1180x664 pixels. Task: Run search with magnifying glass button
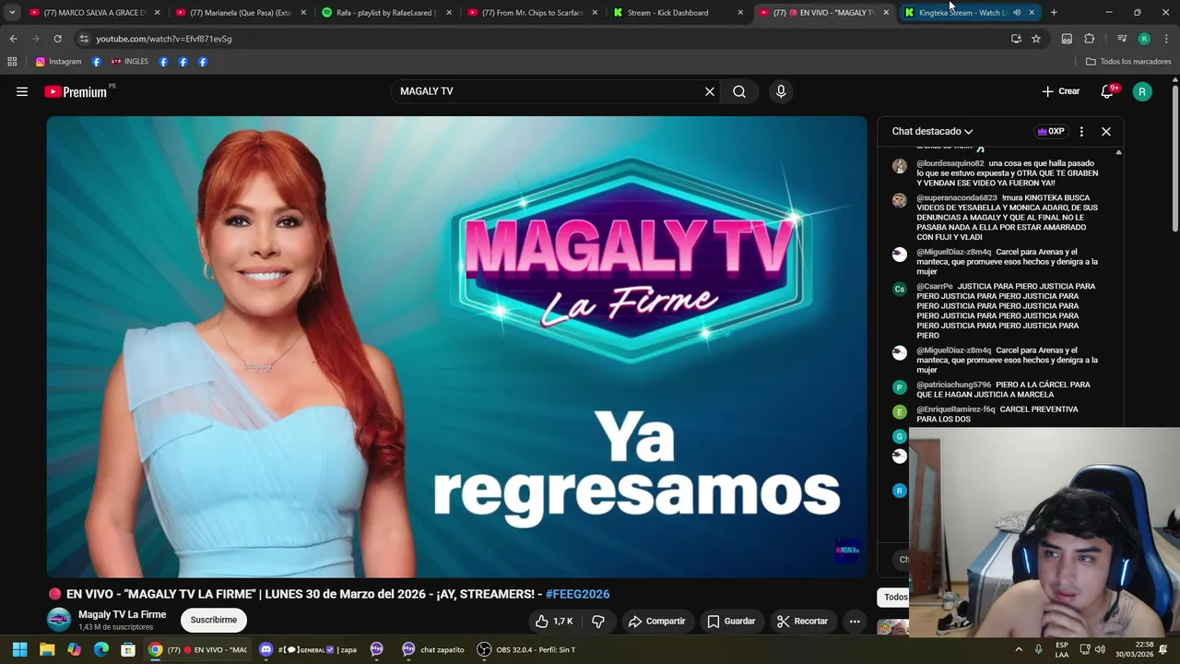(739, 91)
